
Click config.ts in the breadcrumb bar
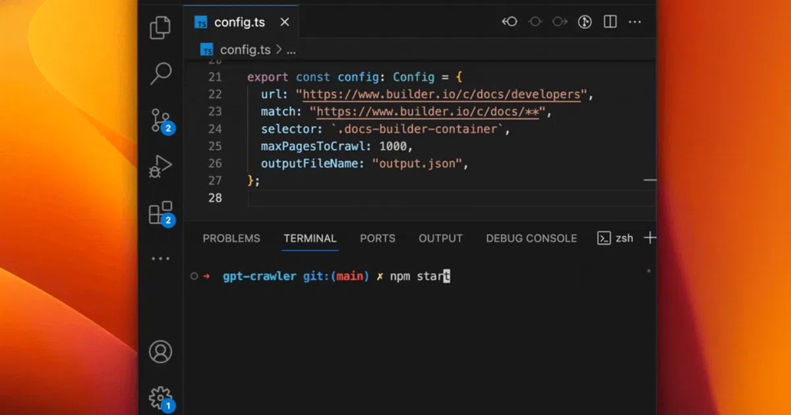point(245,50)
